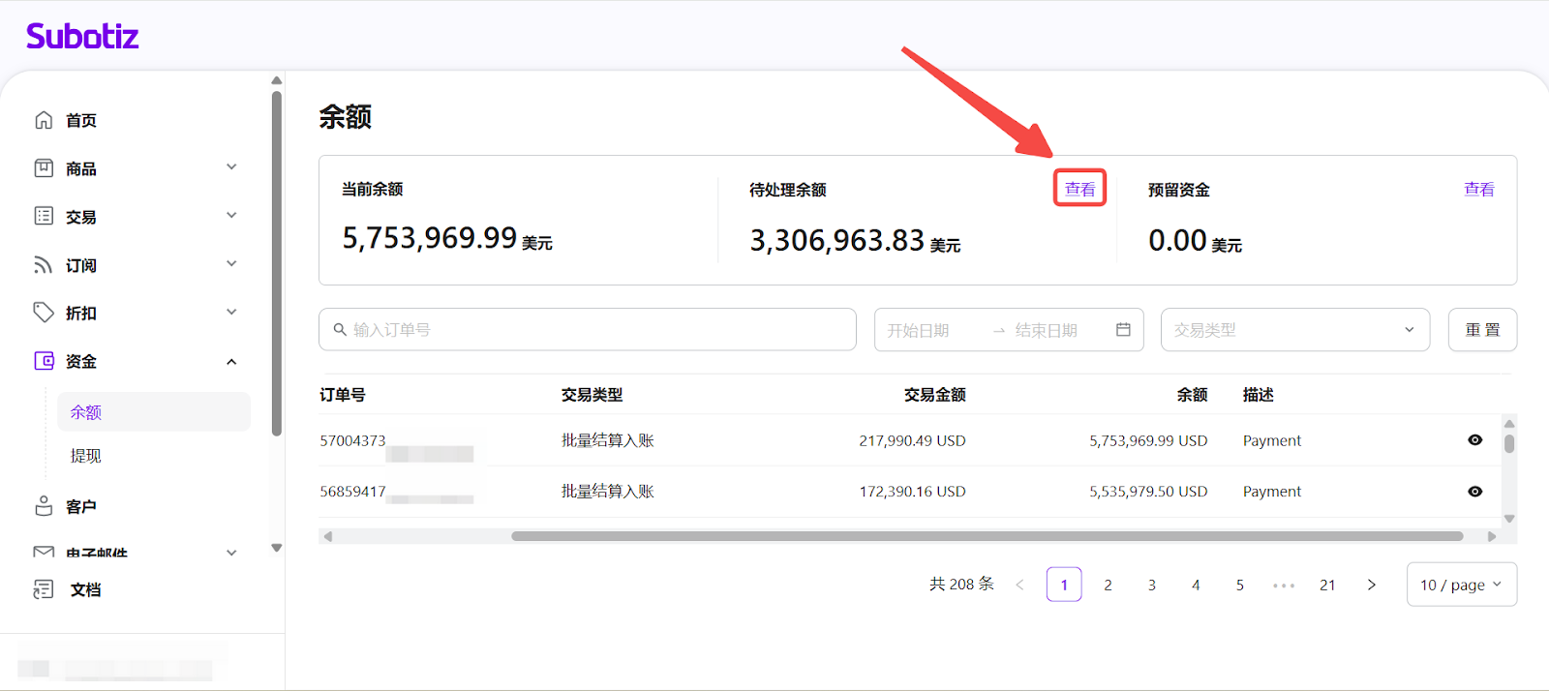Image resolution: width=1549 pixels, height=691 pixels.
Task: View details of order 56859417 via eye icon
Action: tap(1474, 492)
